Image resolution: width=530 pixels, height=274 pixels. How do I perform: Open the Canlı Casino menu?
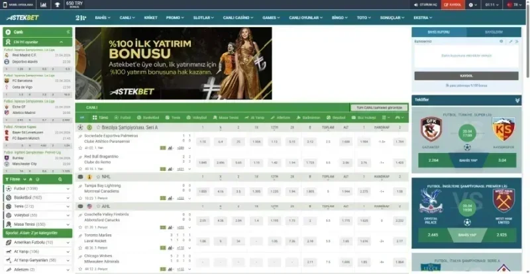238,18
